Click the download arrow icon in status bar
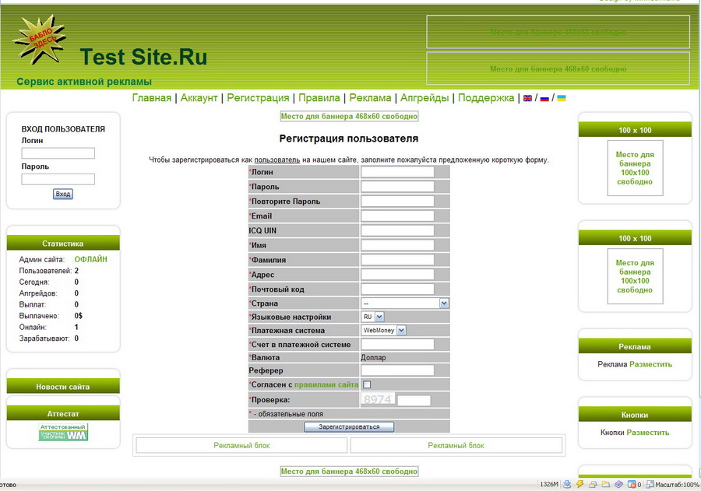This screenshot has width=701, height=491. 567,484
